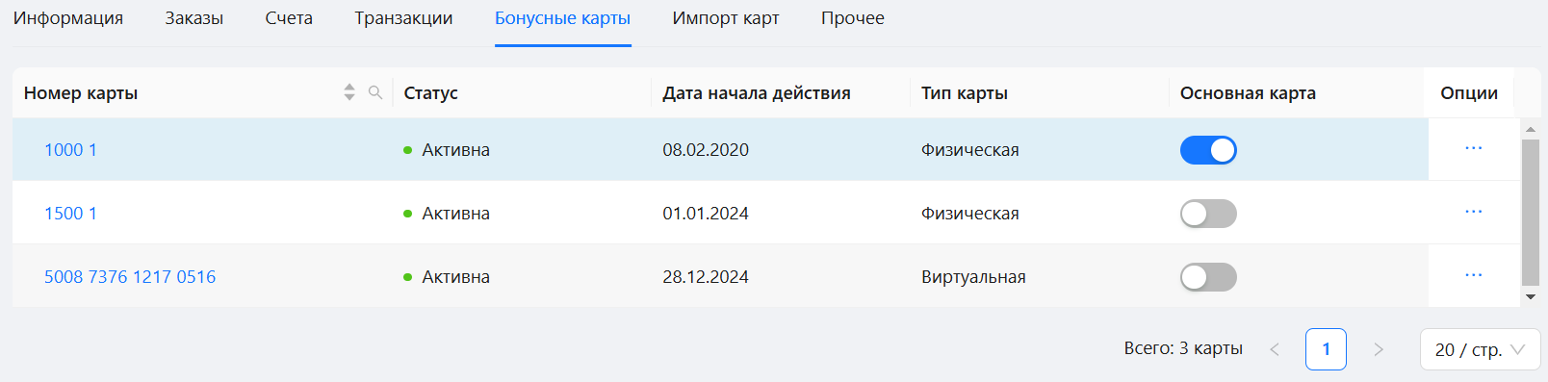Viewport: 1548px width, 382px height.
Task: Click the table scrollbar down arrow
Action: coord(1531,297)
